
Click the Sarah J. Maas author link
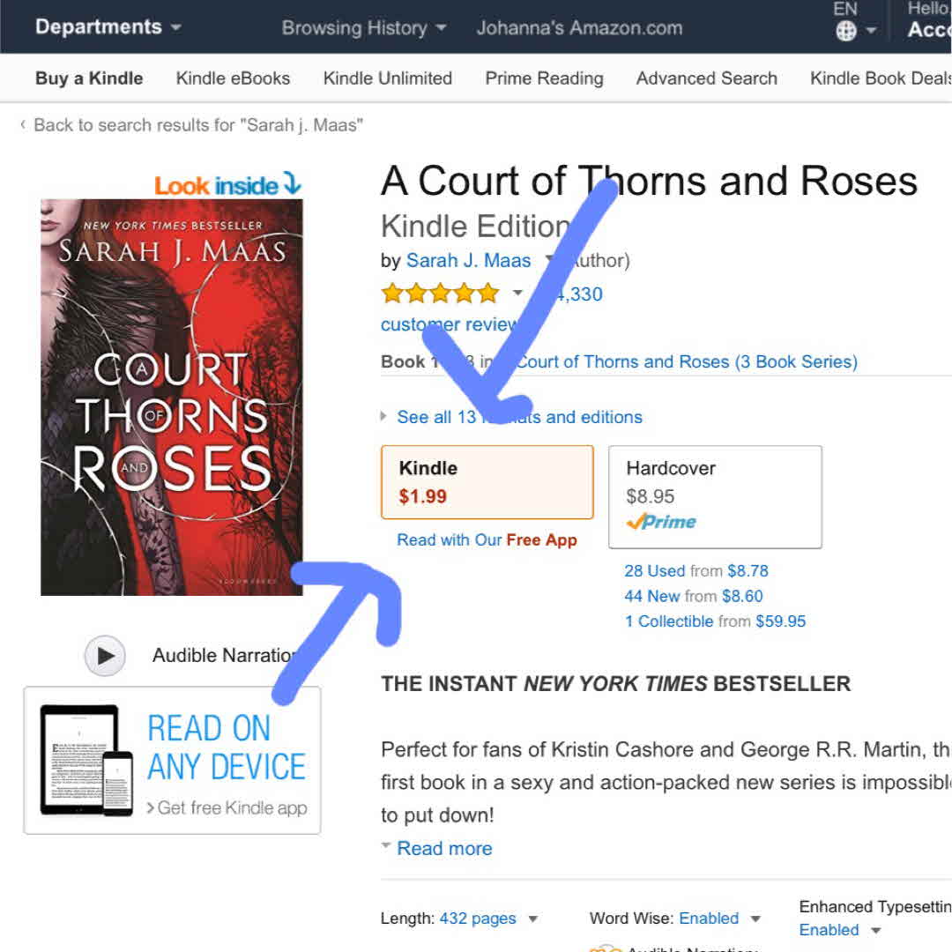[x=468, y=260]
